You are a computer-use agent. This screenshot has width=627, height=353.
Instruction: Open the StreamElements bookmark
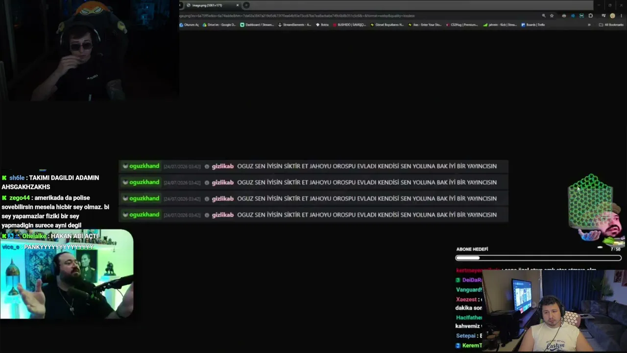tap(294, 25)
